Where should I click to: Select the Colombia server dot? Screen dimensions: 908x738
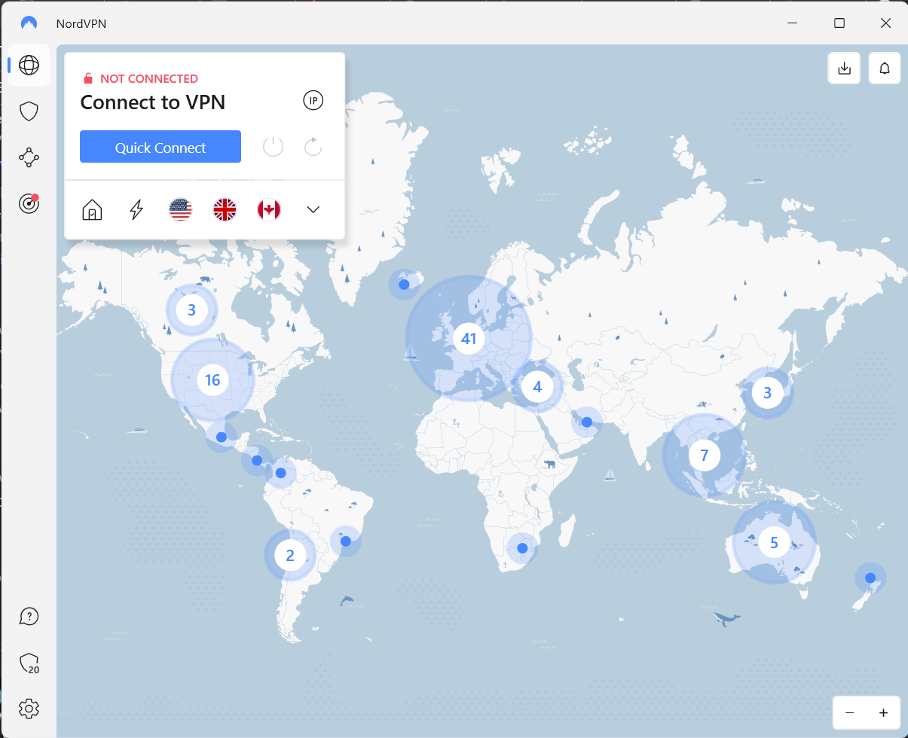click(281, 473)
